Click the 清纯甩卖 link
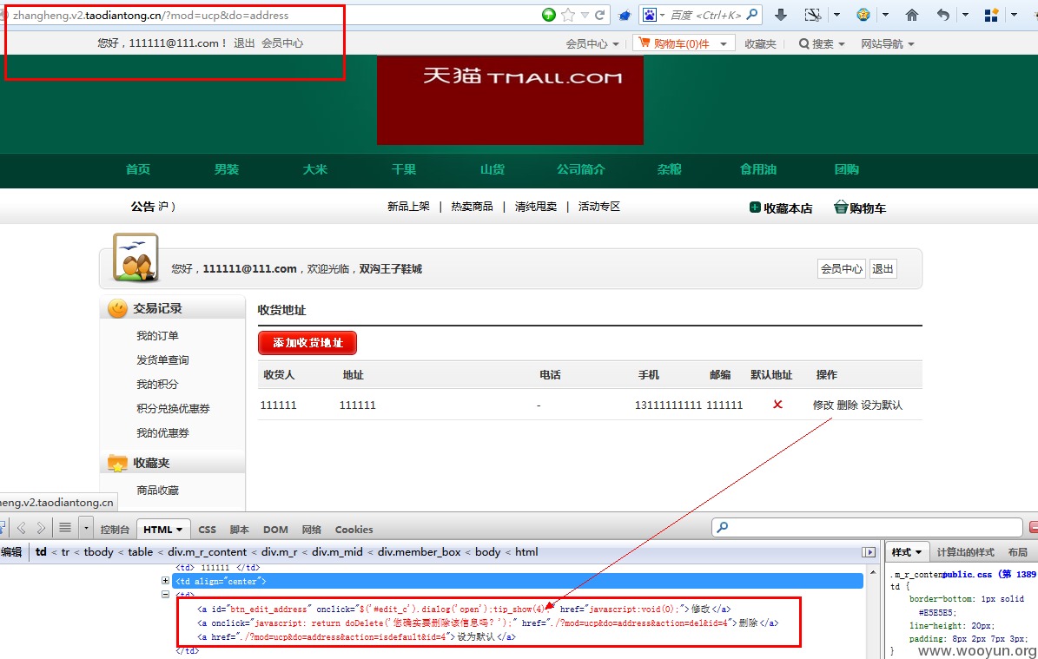This screenshot has width=1038, height=659. point(536,207)
